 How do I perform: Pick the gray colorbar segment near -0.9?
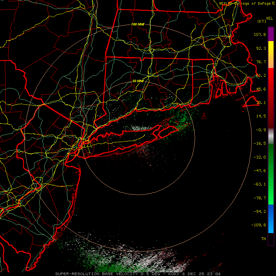pos(271,136)
